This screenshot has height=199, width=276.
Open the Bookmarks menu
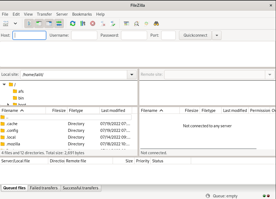tap(82, 14)
